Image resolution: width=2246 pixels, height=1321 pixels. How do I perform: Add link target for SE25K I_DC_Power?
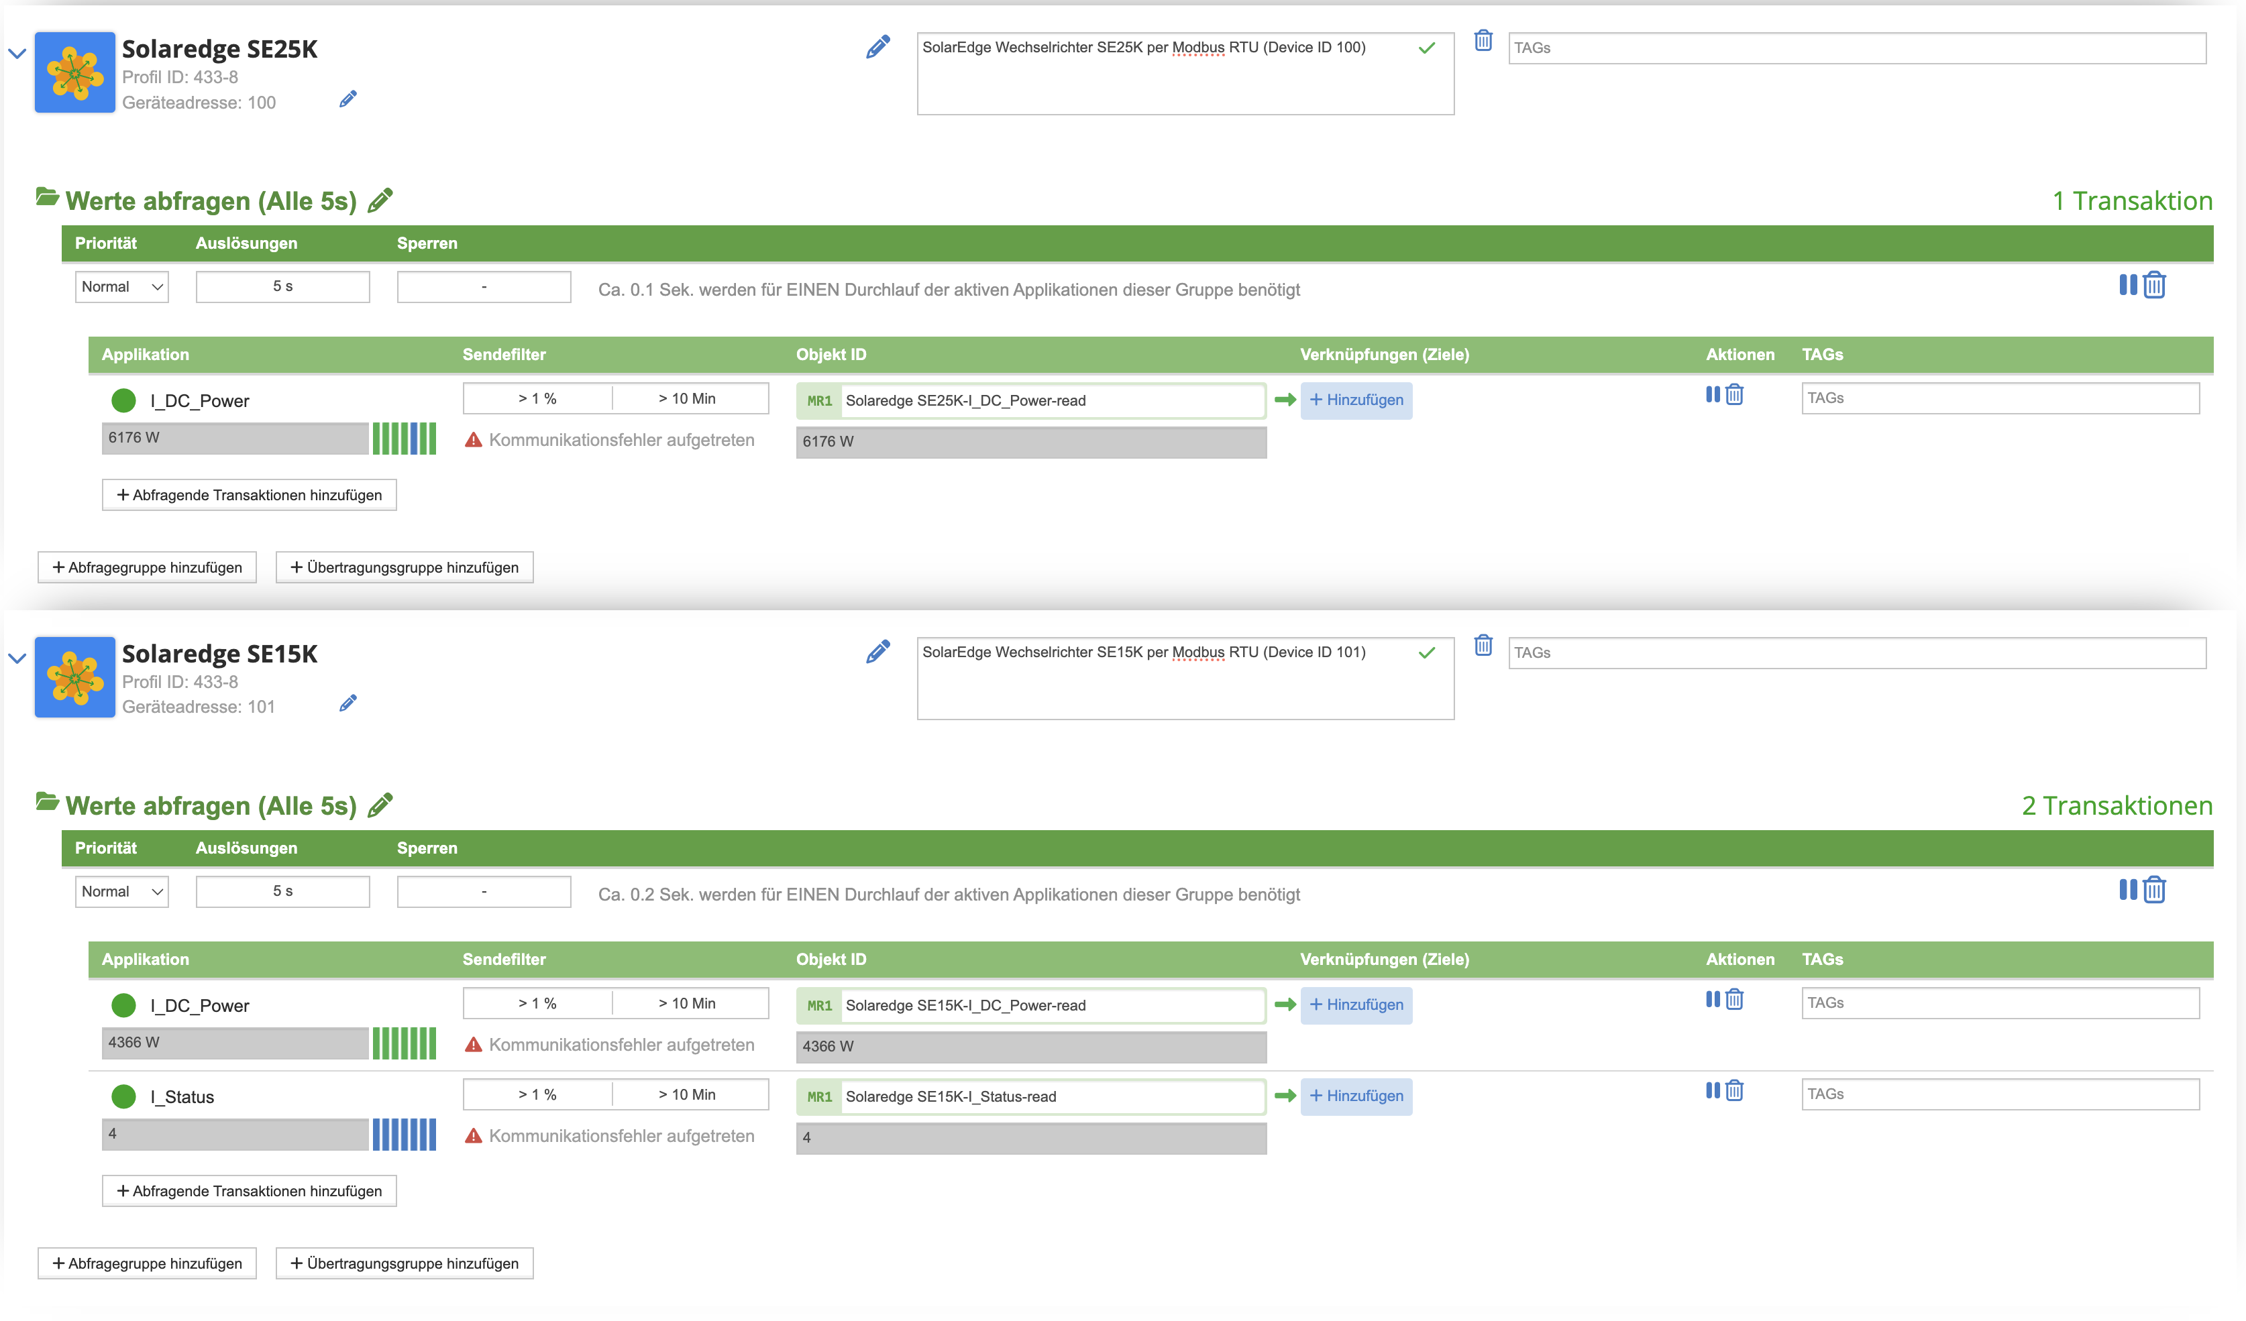pyautogui.click(x=1356, y=400)
